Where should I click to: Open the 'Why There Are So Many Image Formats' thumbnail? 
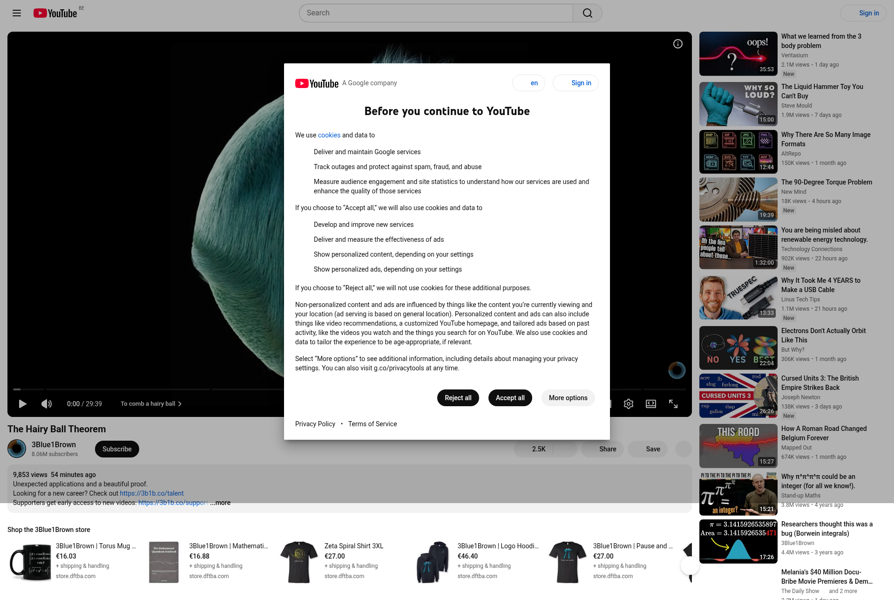738,152
